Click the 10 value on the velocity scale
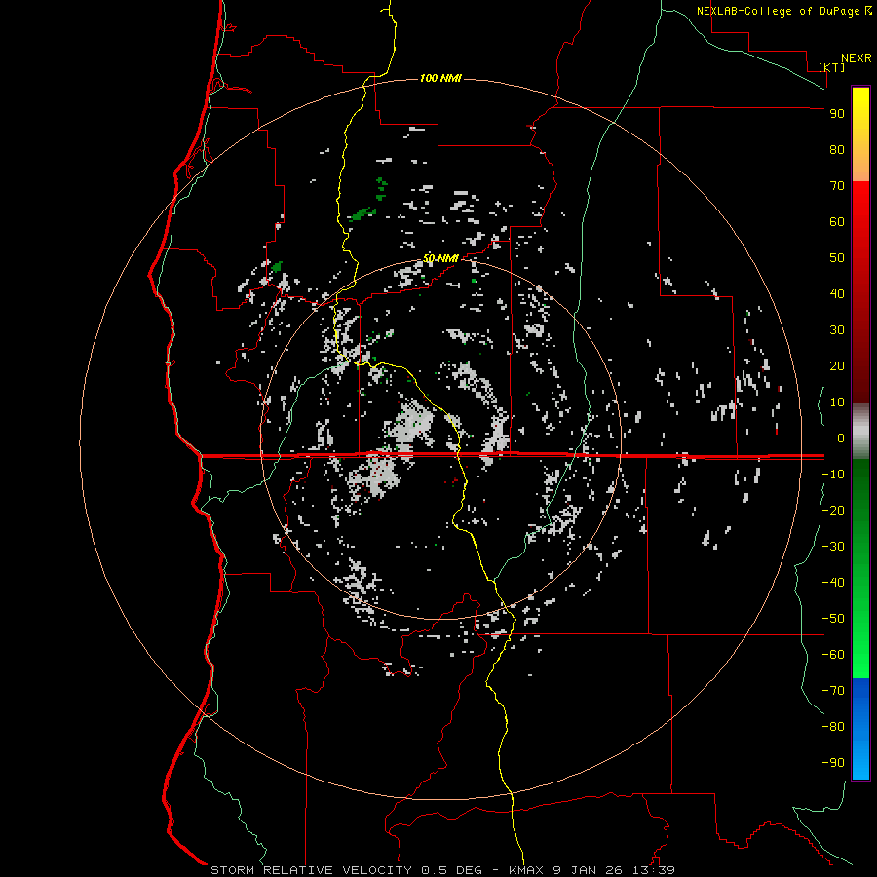The image size is (877, 877). click(837, 402)
